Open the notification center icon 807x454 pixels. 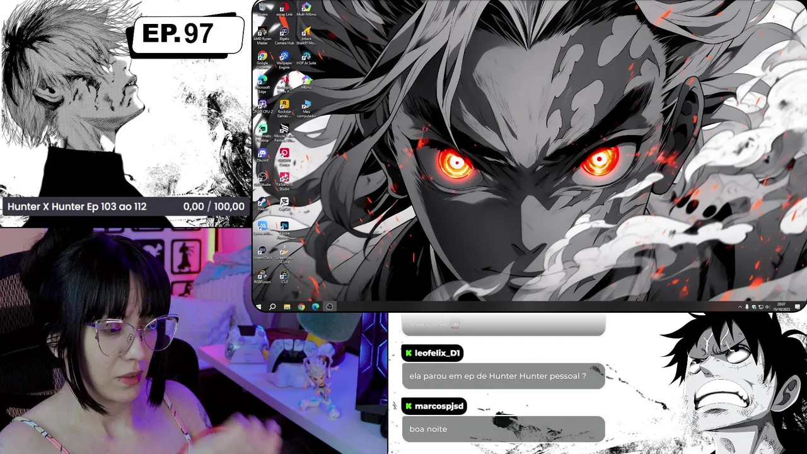click(x=798, y=307)
